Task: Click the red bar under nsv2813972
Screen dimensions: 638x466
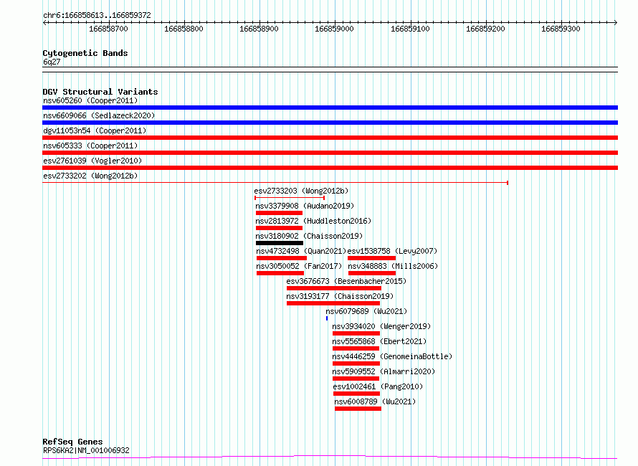Action: click(x=279, y=228)
